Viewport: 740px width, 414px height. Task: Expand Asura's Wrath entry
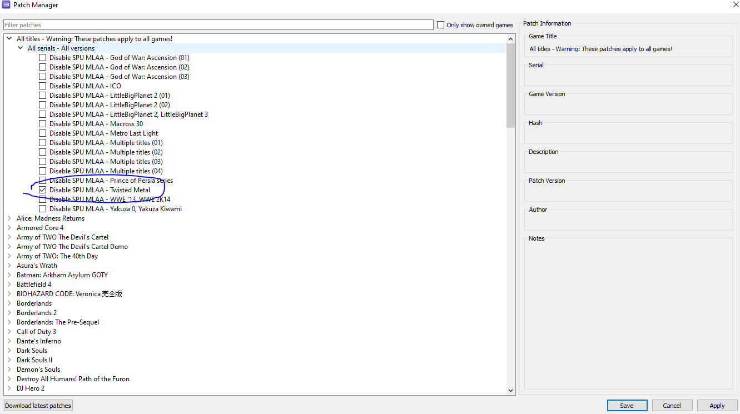[9, 266]
